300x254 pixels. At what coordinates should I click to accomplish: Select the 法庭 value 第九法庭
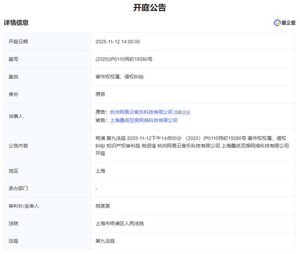pos(105,241)
